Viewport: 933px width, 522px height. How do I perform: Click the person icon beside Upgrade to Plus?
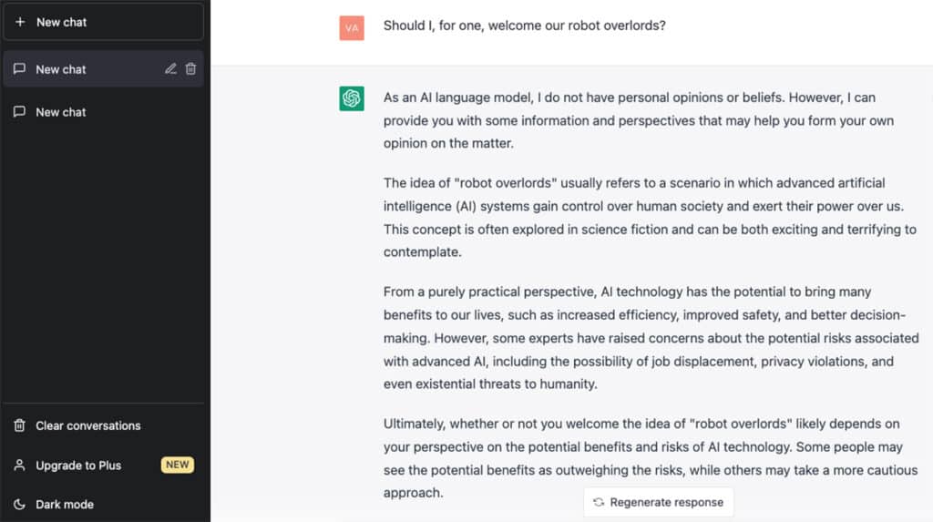pos(19,466)
